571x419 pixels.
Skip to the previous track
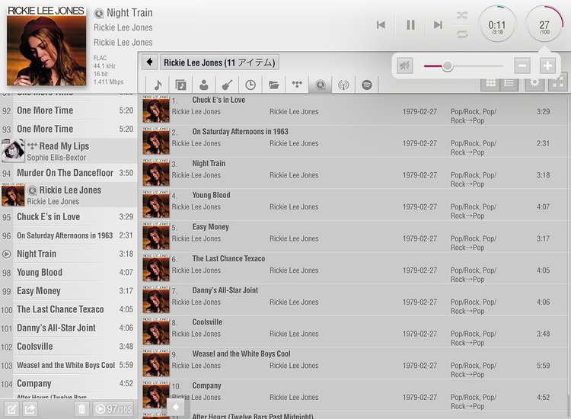(381, 25)
